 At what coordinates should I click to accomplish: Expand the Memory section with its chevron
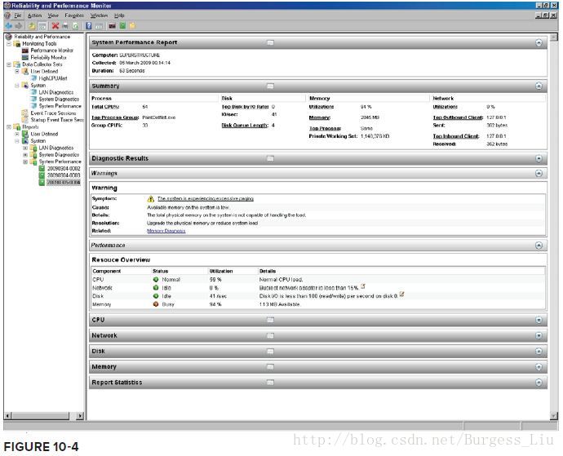point(539,367)
